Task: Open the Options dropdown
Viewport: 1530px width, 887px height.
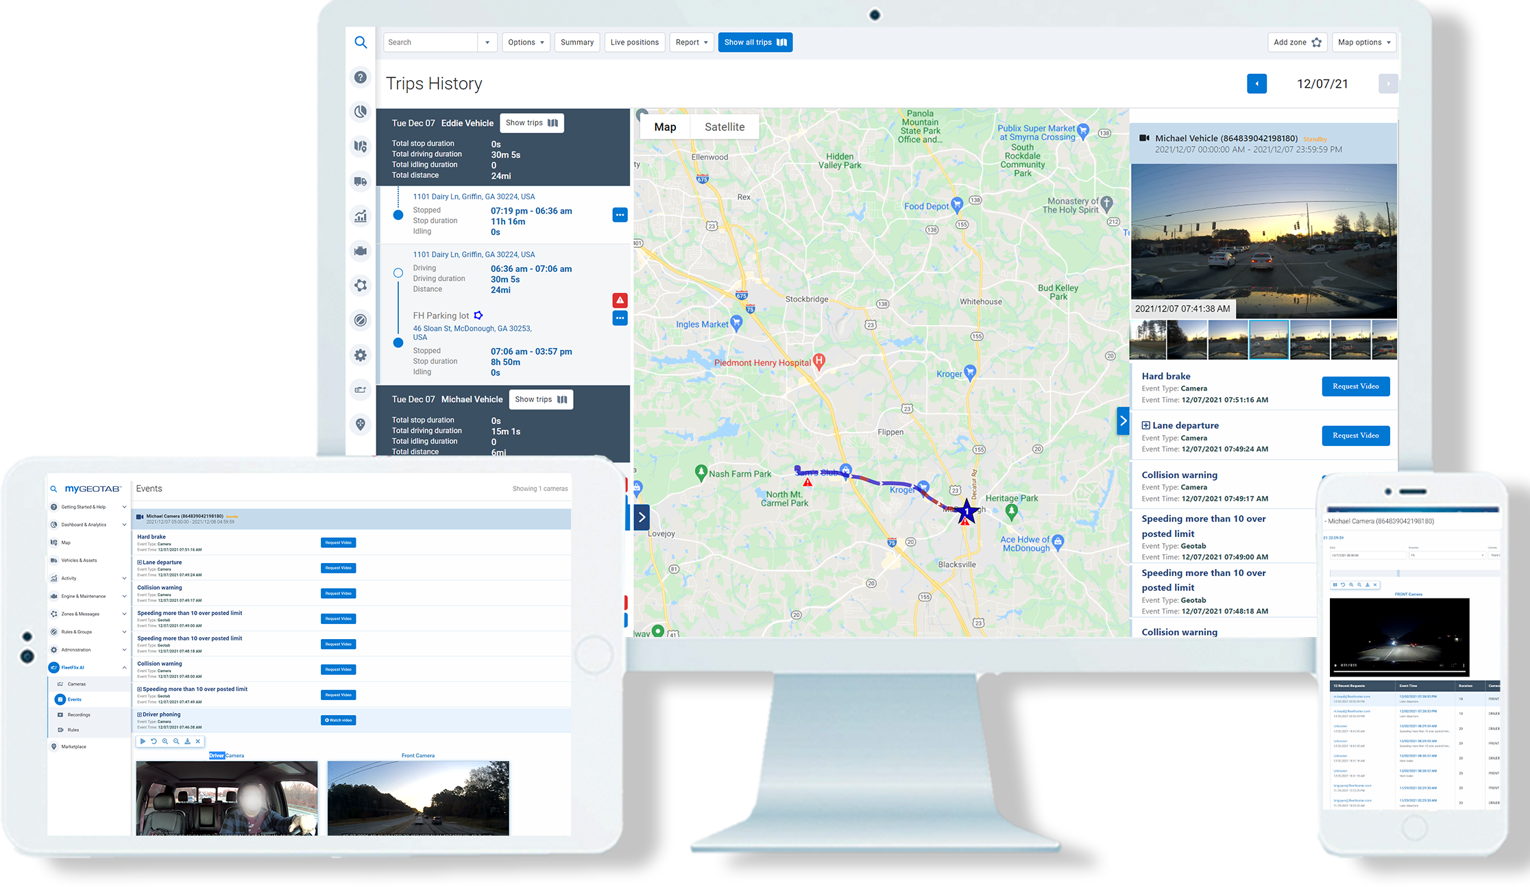Action: 526,42
